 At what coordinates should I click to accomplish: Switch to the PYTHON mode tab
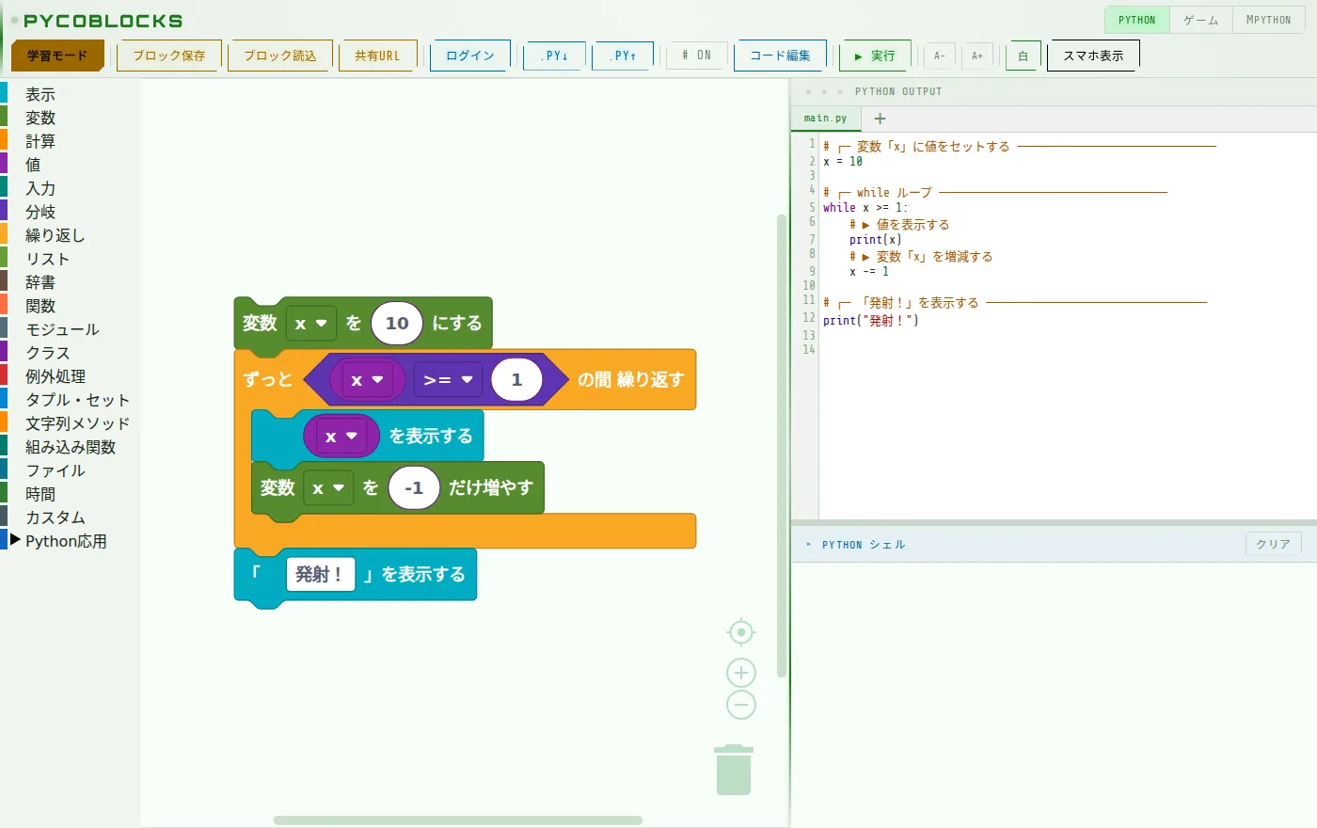point(1137,20)
